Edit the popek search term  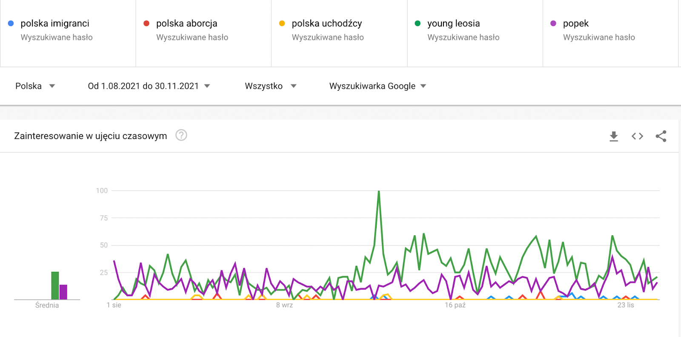tap(576, 23)
